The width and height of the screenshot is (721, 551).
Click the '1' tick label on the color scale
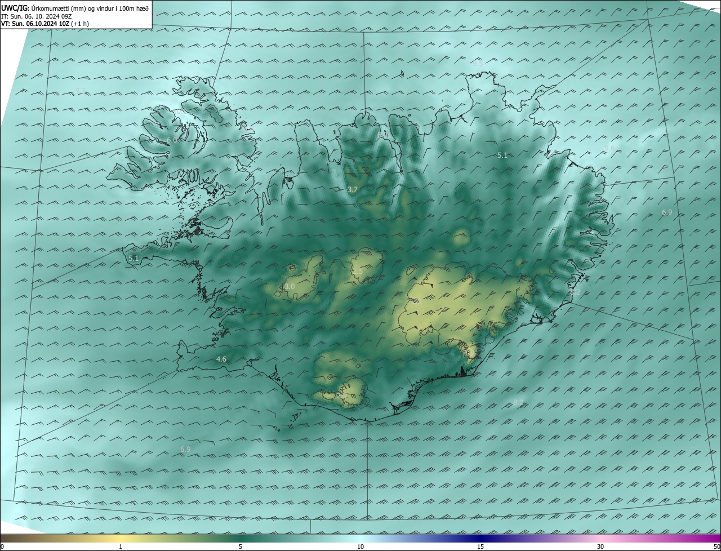[x=121, y=546]
